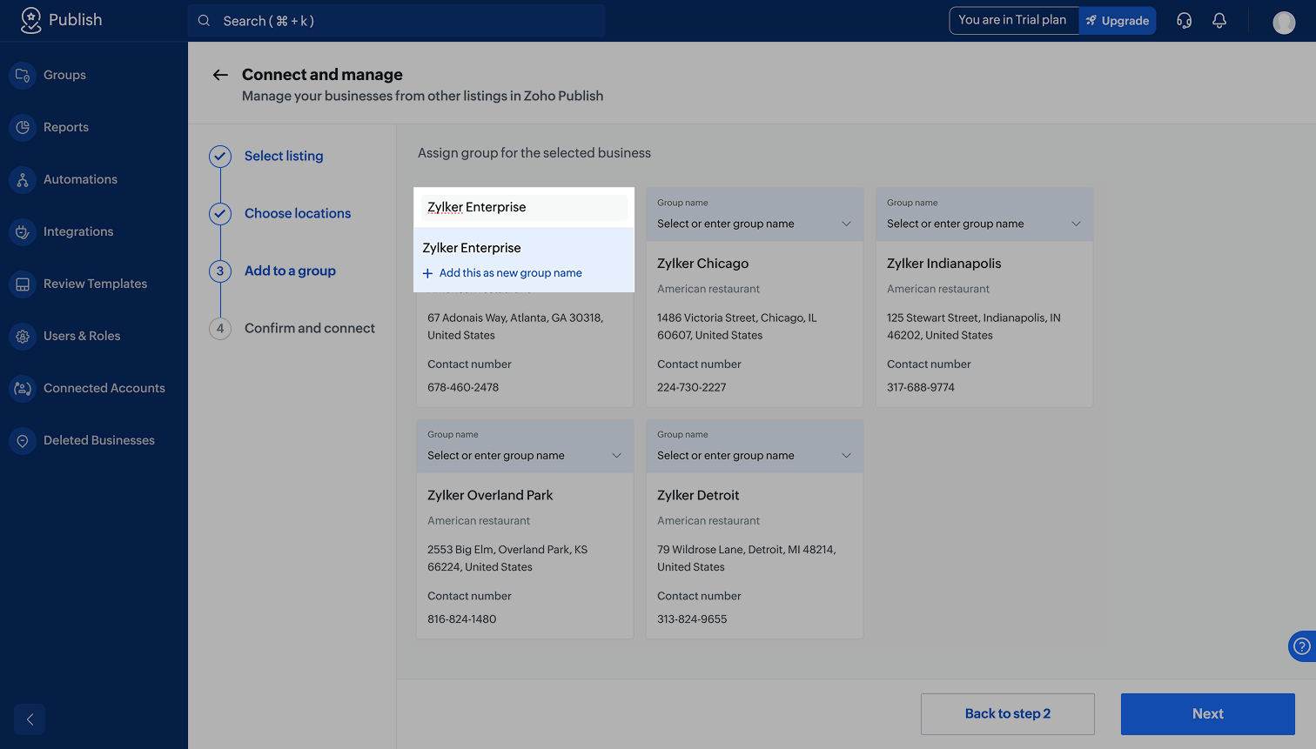Image resolution: width=1316 pixels, height=749 pixels.
Task: Open Automations in the sidebar
Action: point(80,179)
